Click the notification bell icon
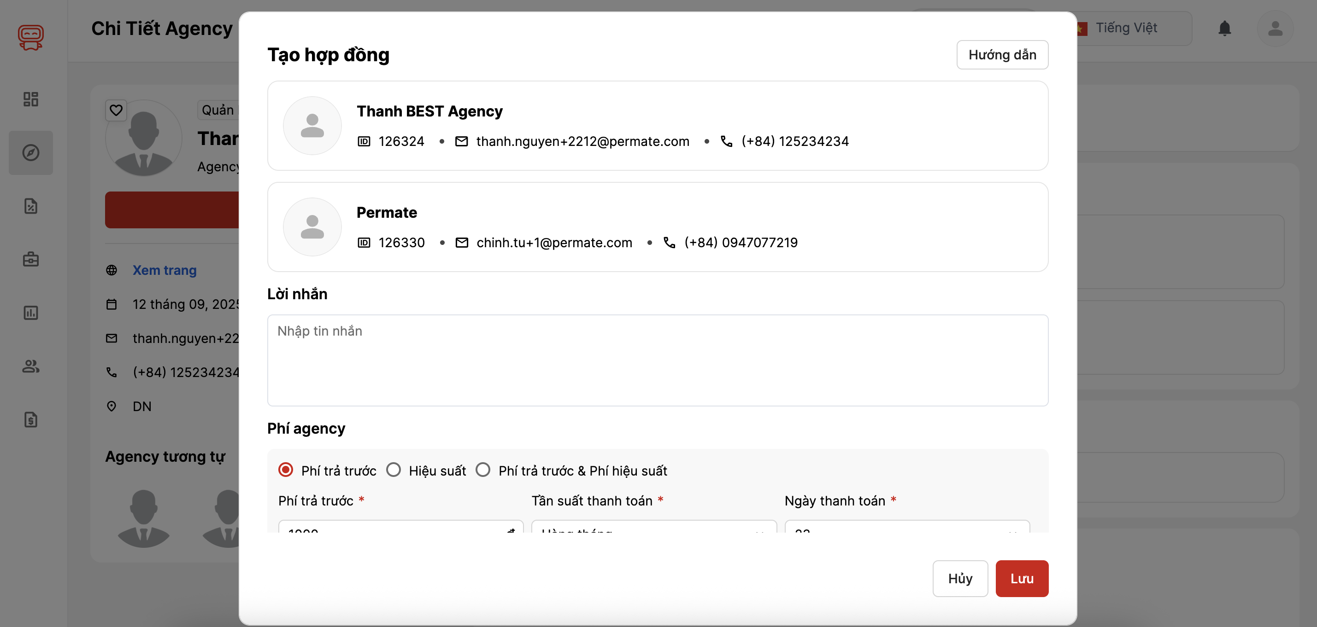 (1224, 28)
